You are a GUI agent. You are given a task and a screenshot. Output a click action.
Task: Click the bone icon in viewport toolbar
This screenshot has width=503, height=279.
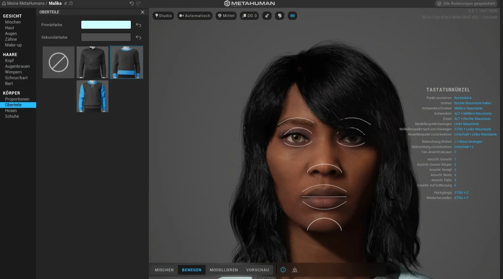[x=267, y=16]
